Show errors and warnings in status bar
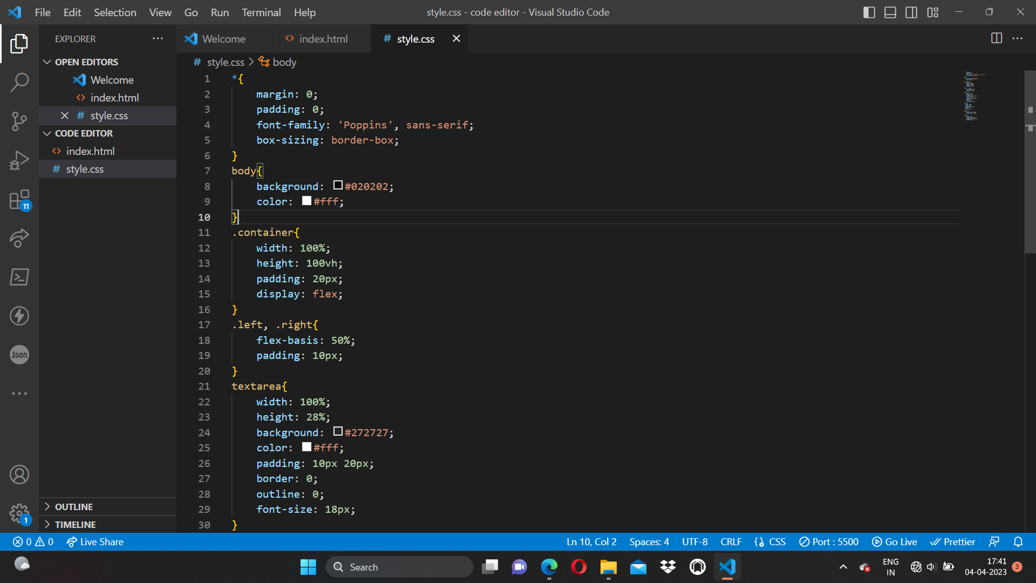Viewport: 1036px width, 583px height. (33, 541)
